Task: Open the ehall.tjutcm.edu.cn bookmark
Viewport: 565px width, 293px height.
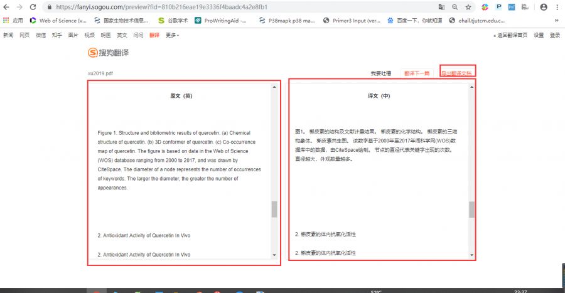Action: point(476,21)
